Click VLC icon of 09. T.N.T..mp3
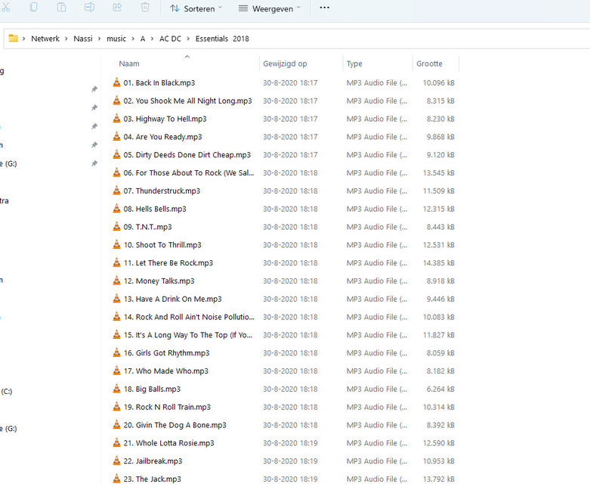 click(116, 227)
